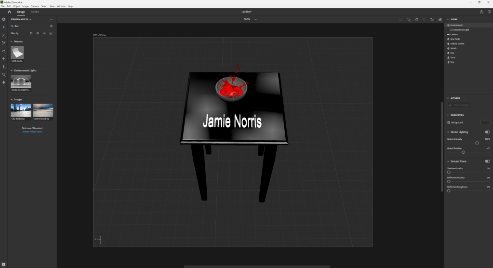Toggle the Global Lighting switch
Viewport: 493px width, 268px height.
pos(487,132)
